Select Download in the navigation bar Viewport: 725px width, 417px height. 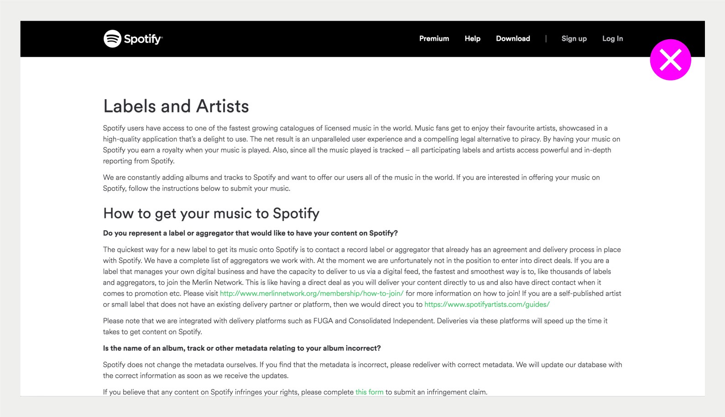click(513, 39)
